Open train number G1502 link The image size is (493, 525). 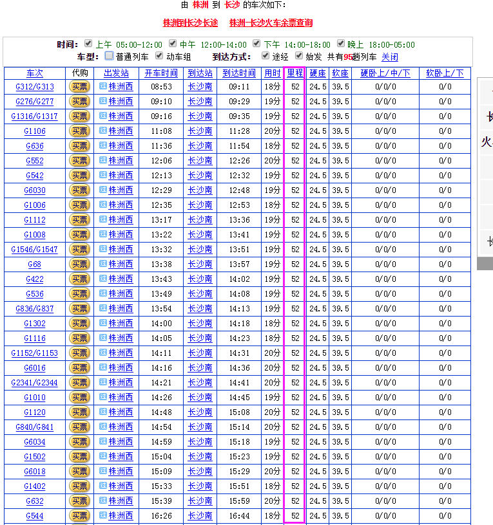coord(35,457)
